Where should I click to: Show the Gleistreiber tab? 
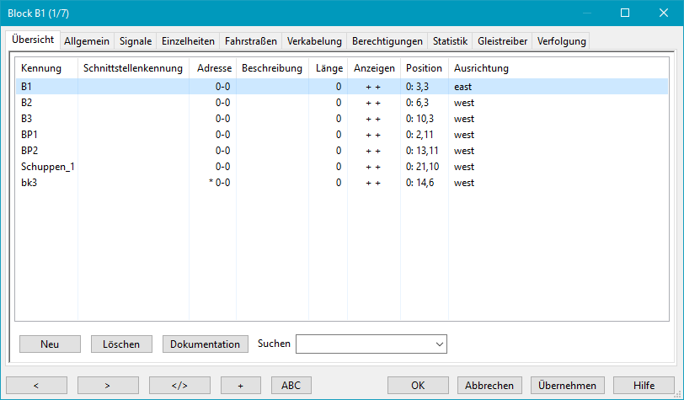tap(502, 40)
